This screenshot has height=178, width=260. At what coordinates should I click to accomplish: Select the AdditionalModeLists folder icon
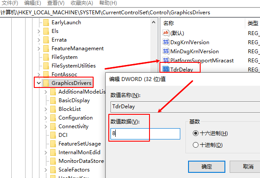[53, 92]
